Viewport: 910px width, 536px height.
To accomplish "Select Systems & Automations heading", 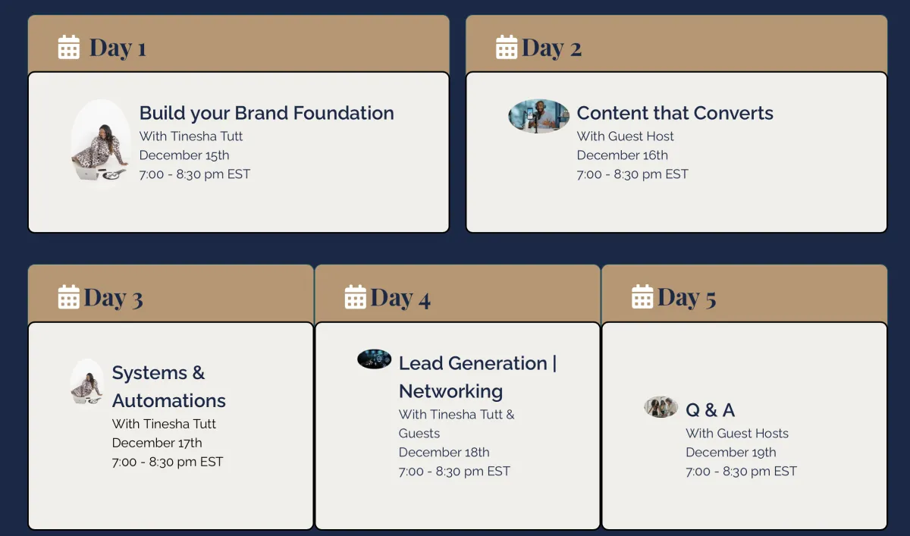I will point(169,387).
